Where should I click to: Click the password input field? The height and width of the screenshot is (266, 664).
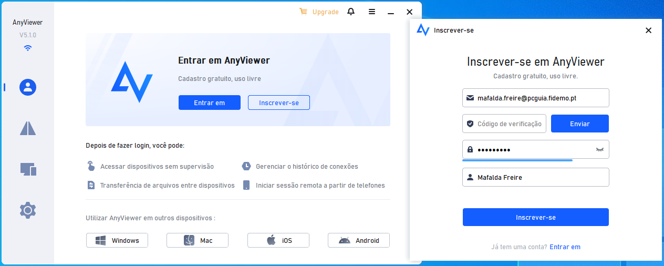click(x=536, y=149)
